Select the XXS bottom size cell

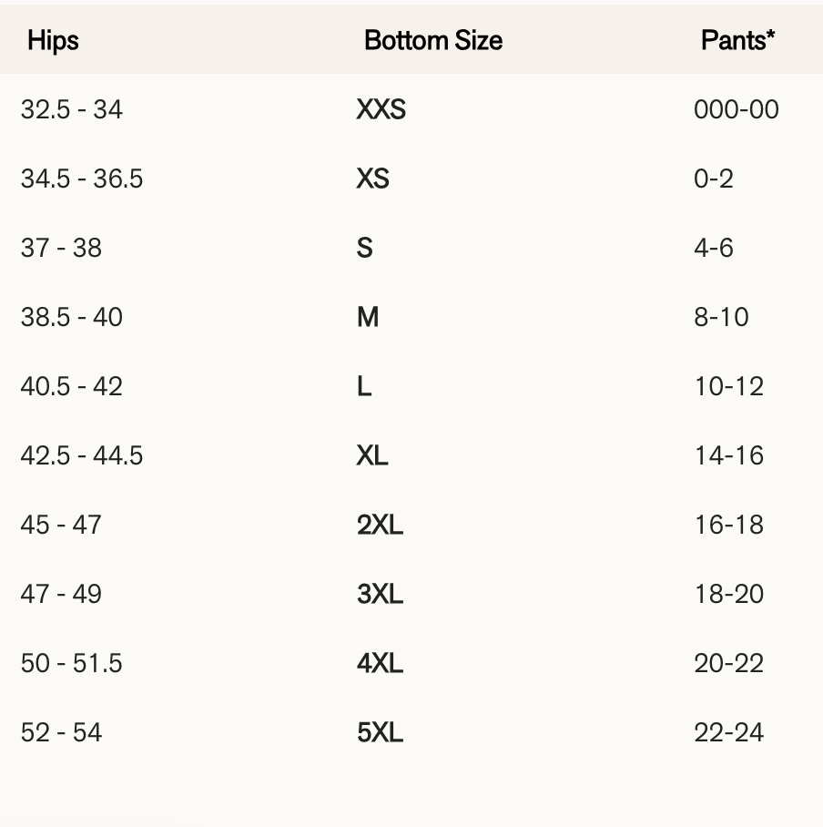(x=381, y=109)
